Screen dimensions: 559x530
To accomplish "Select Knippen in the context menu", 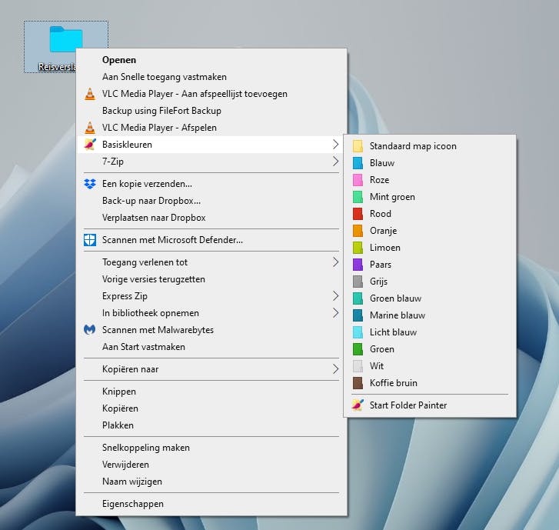I will pyautogui.click(x=211, y=392).
